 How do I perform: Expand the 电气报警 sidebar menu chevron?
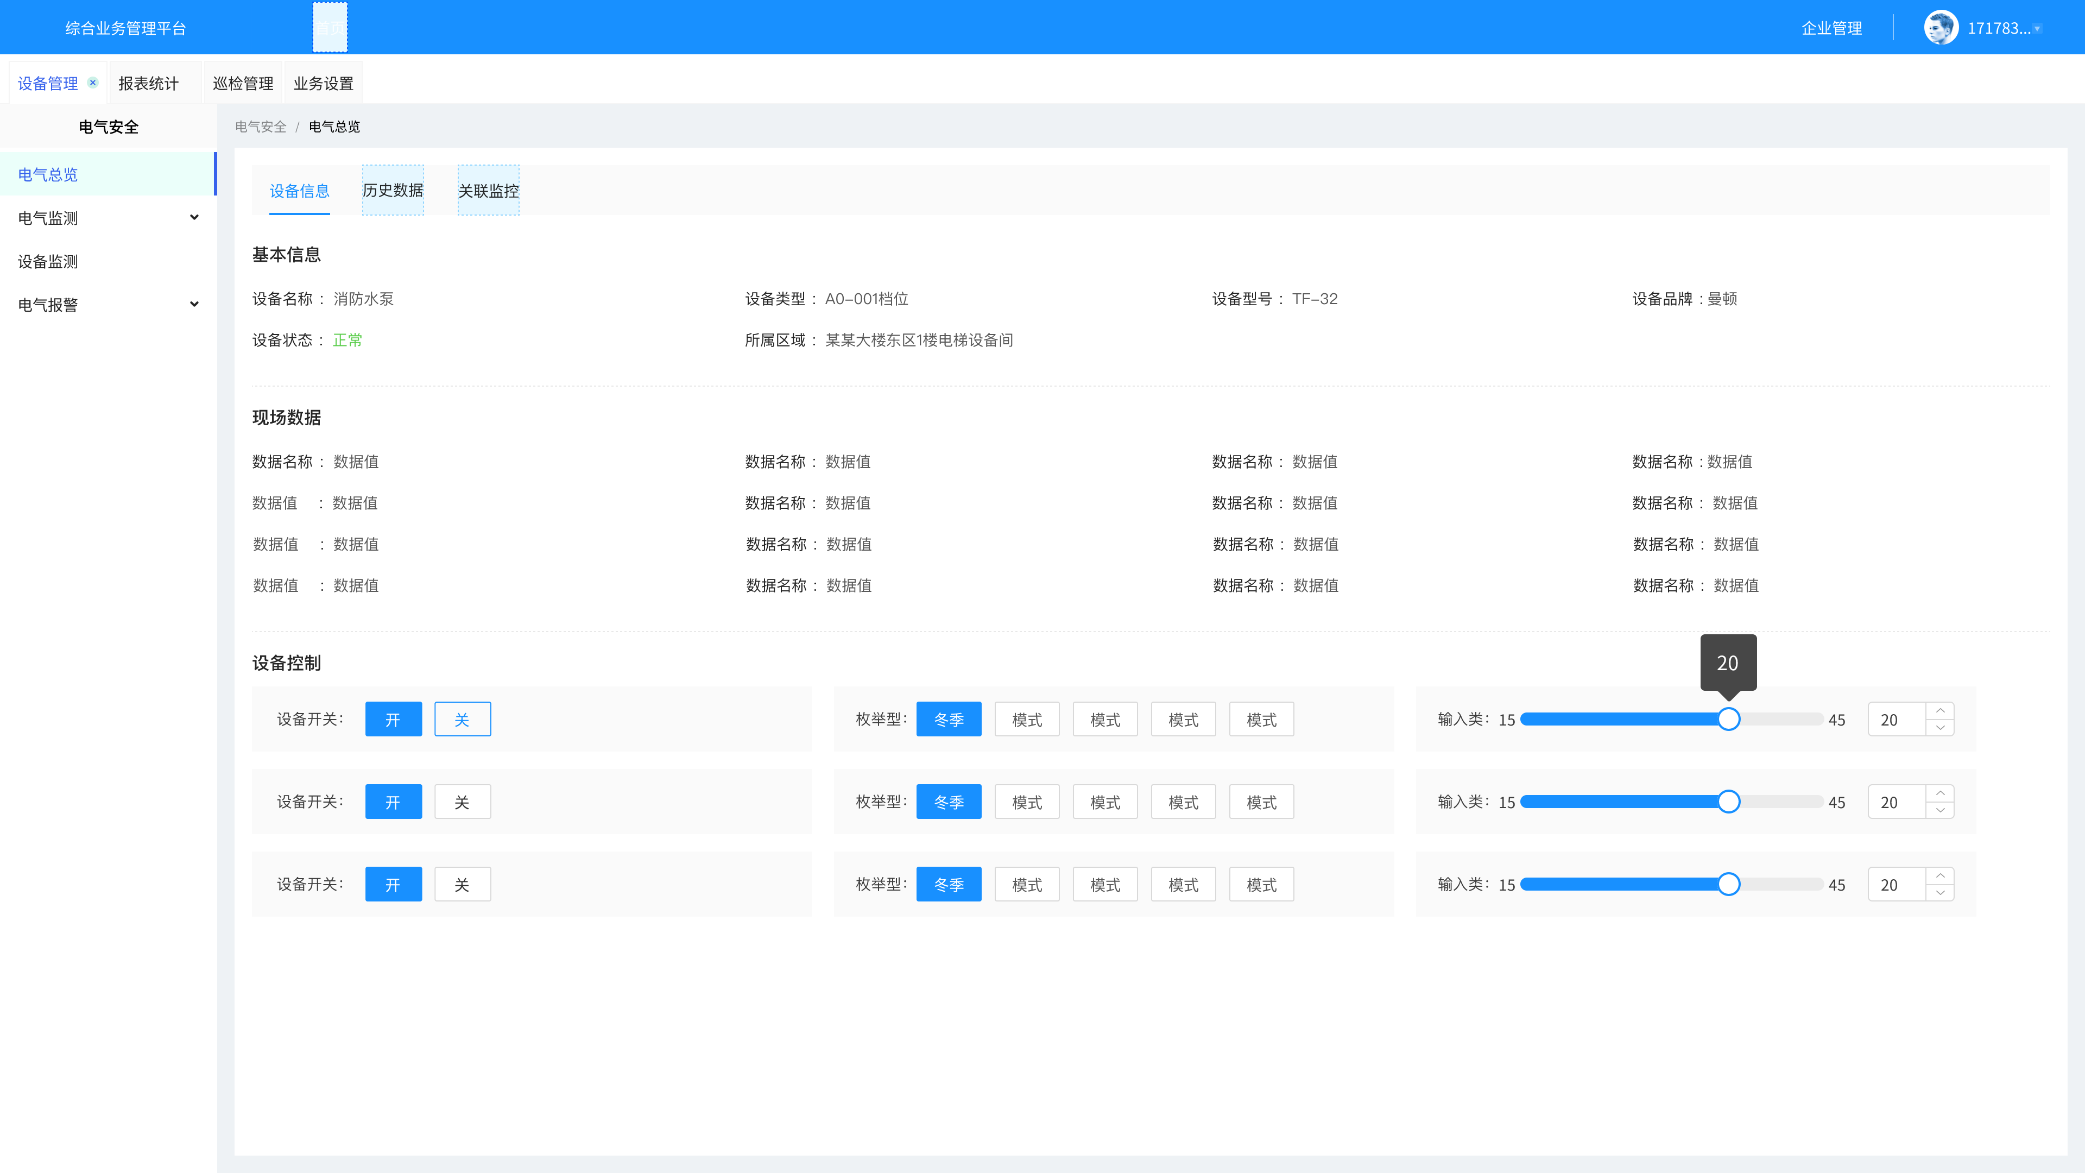(194, 304)
